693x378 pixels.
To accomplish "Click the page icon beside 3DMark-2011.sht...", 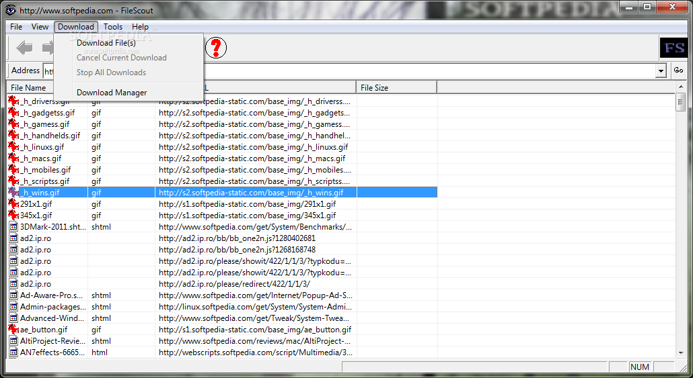I will [13, 227].
